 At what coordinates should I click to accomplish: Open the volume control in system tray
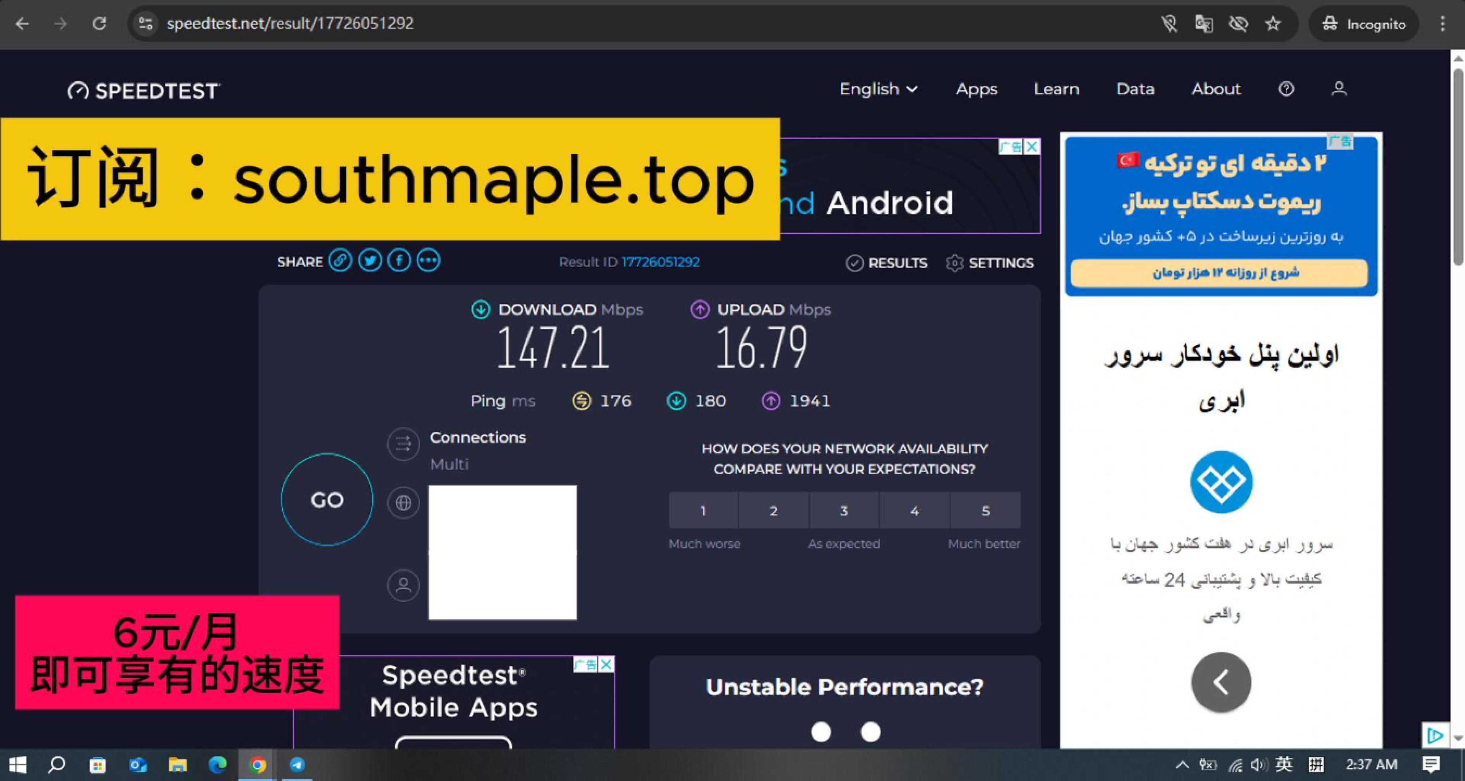point(1258,765)
